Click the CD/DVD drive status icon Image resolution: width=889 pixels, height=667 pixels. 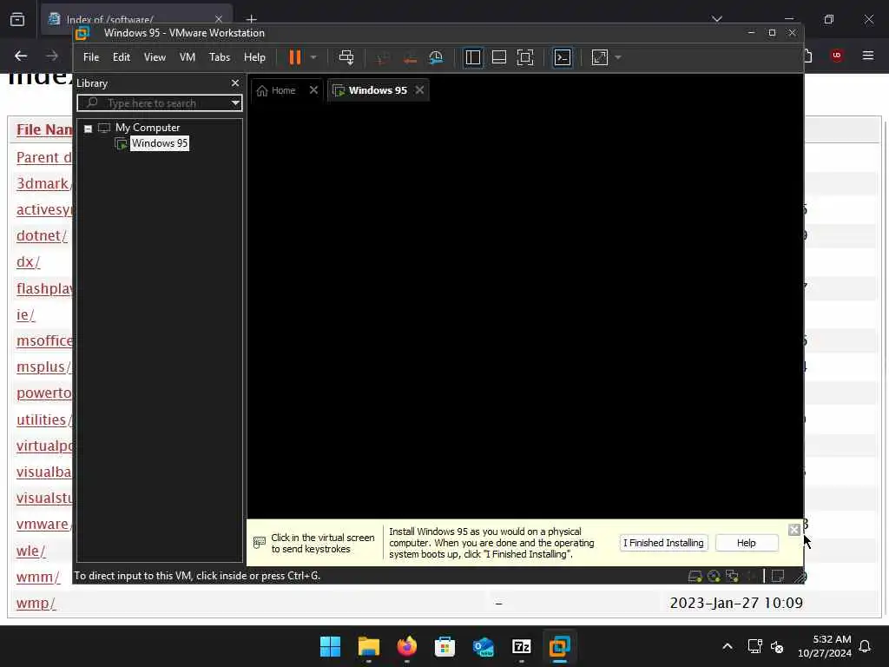coord(714,577)
